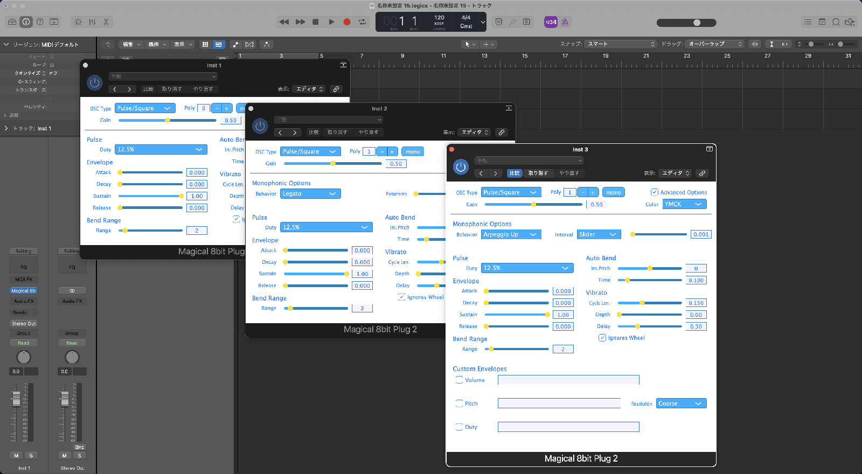This screenshot has width=862, height=474.
Task: Toggle power button in Inst 1 plugin
Action: 94,82
